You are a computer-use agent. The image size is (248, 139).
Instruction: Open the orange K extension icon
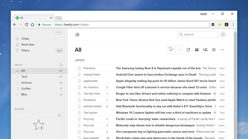coord(227,25)
